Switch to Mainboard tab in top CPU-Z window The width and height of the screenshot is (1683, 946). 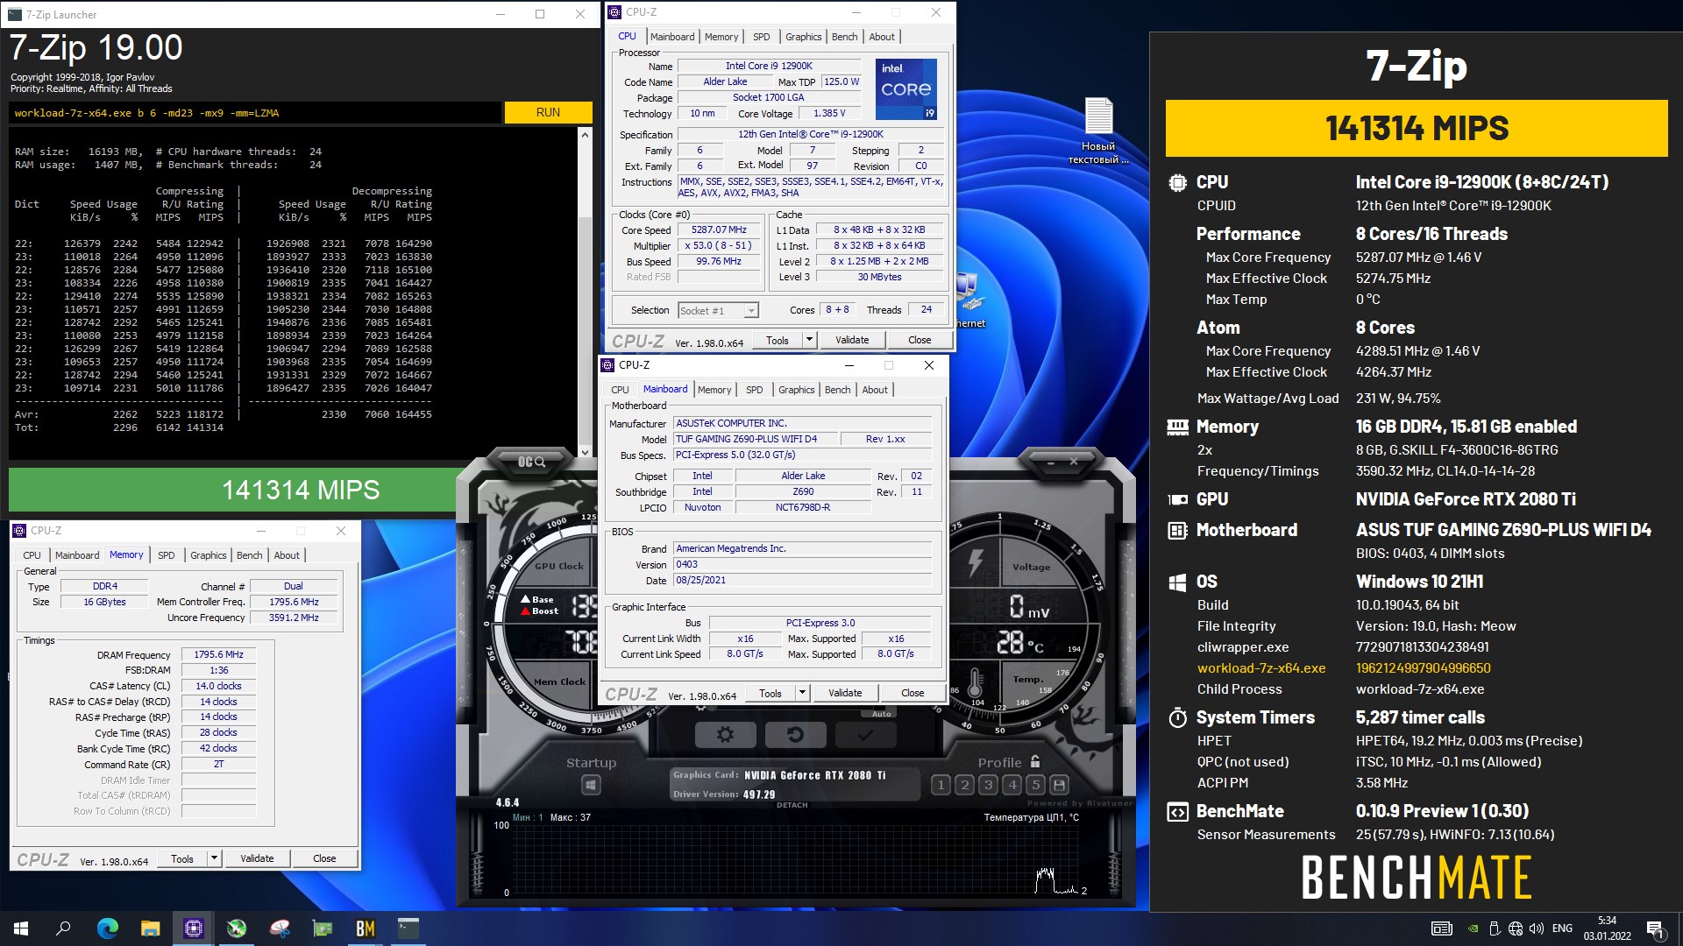click(x=672, y=37)
